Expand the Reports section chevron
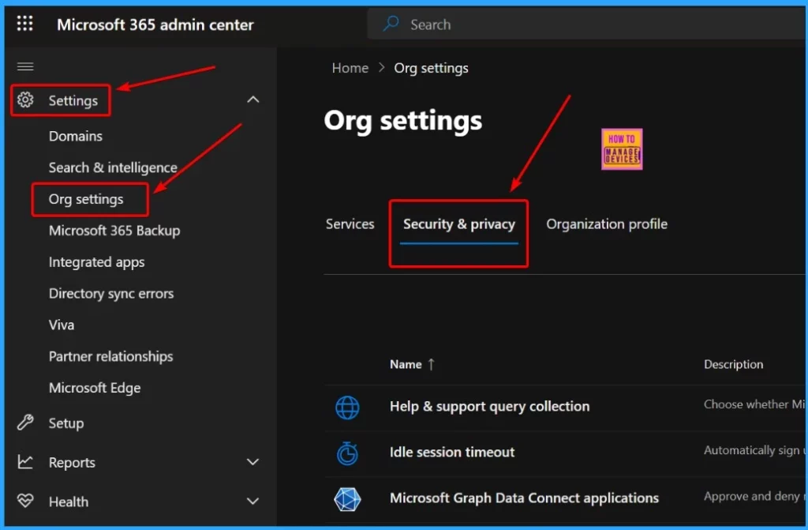Image resolution: width=808 pixels, height=530 pixels. pyautogui.click(x=253, y=462)
